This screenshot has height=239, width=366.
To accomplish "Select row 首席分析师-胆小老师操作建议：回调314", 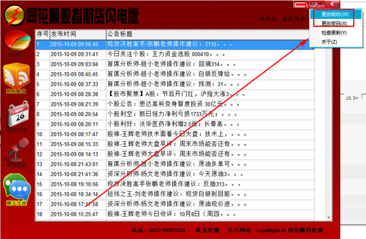I will pos(175,64).
